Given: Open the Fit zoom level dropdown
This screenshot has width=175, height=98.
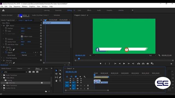Looking at the screenshot, I should tap(93, 55).
